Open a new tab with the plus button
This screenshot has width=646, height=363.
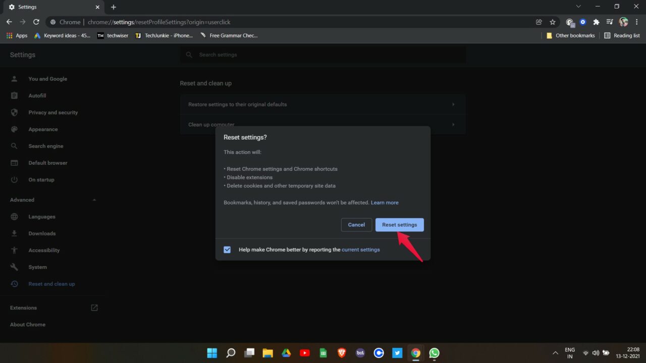tap(114, 7)
